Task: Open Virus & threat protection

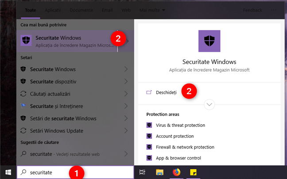Action: [180, 125]
